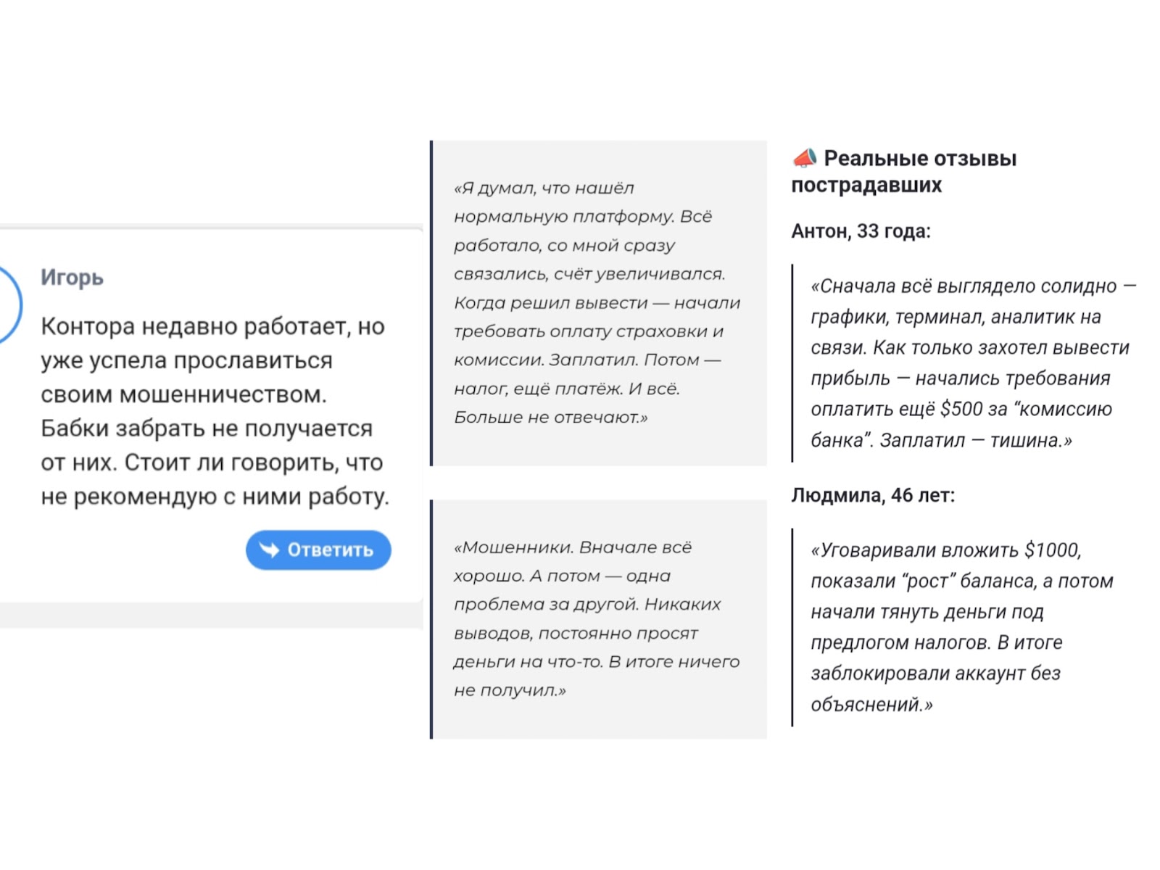Screen dimensions: 1160x870
Task: Select the label Людмила, 46 лет
Action: pyautogui.click(x=873, y=495)
